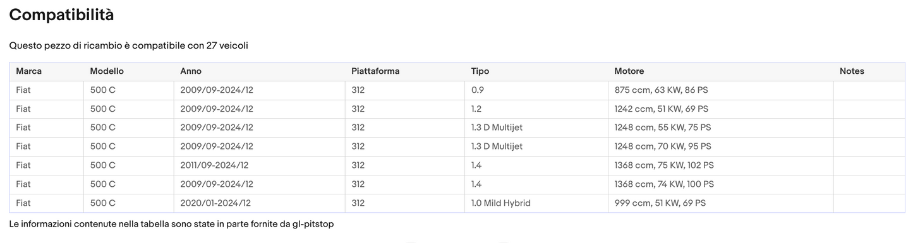Click the 0.9 type cell
913x243 pixels.
[536, 90]
